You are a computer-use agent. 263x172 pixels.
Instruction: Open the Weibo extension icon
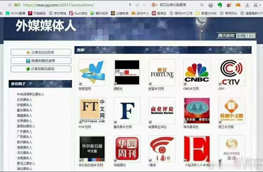point(229,5)
